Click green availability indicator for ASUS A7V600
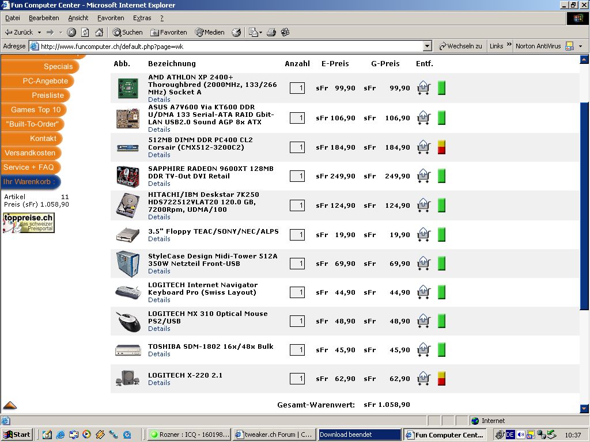This screenshot has height=442, width=590. coord(442,118)
